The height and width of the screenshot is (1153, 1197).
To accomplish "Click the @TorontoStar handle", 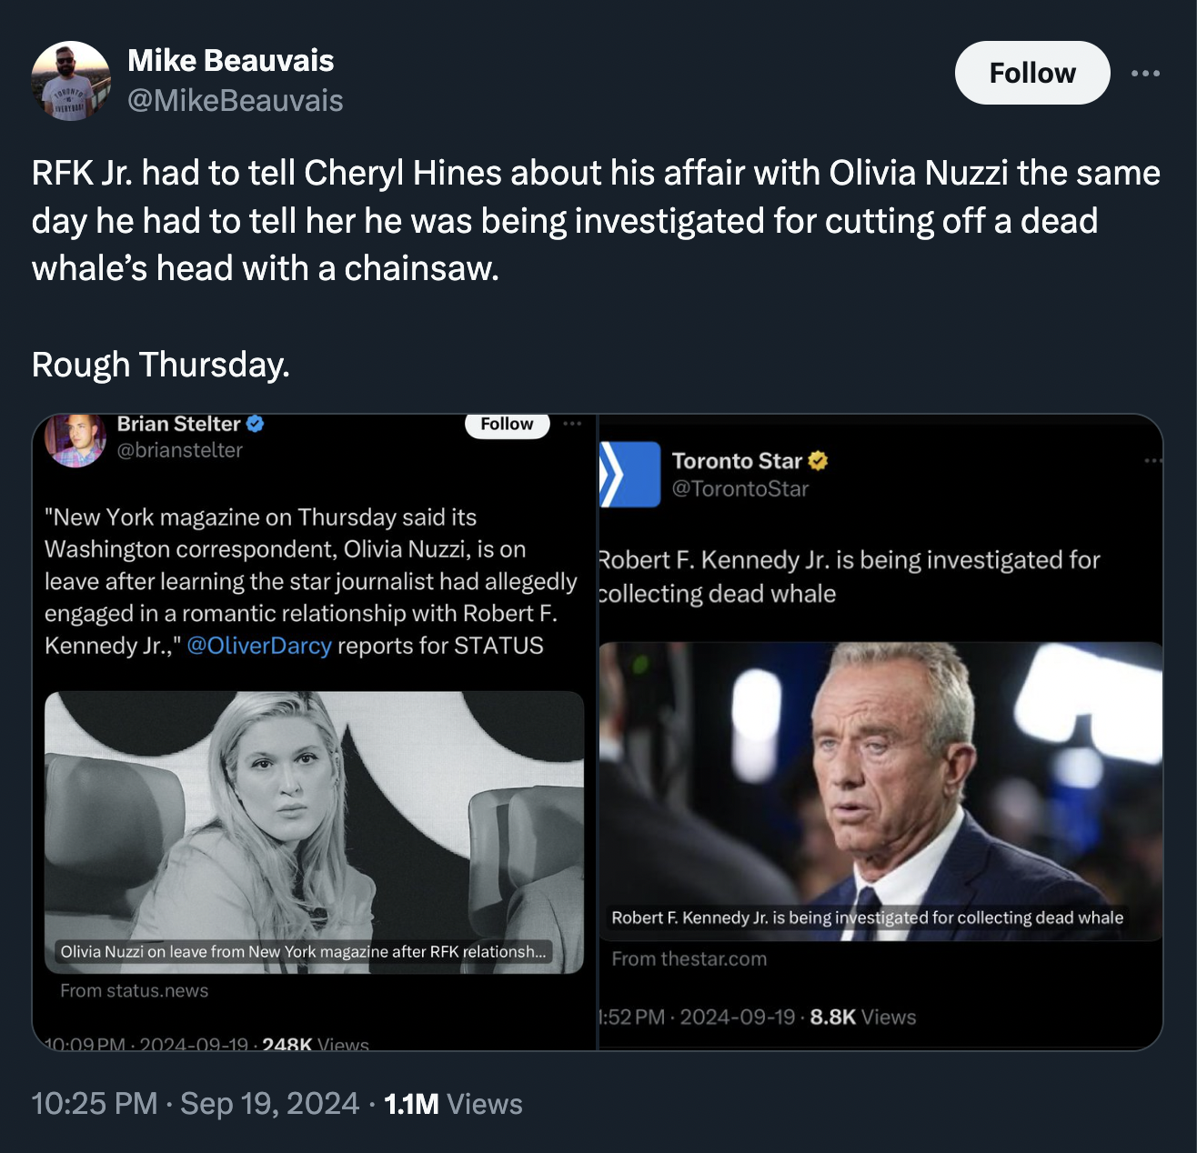I will coord(740,487).
